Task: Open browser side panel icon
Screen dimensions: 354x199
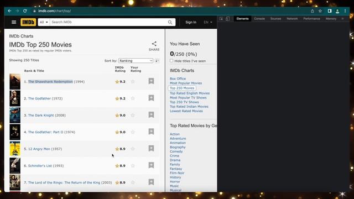Action: [x=330, y=11]
